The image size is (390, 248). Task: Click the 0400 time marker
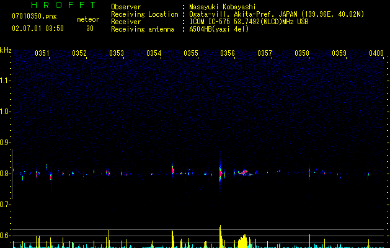coord(376,53)
